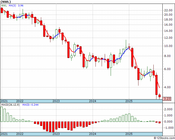Click the 18.00 price axis label
The width and height of the screenshot is (175, 140).
coord(168,19)
